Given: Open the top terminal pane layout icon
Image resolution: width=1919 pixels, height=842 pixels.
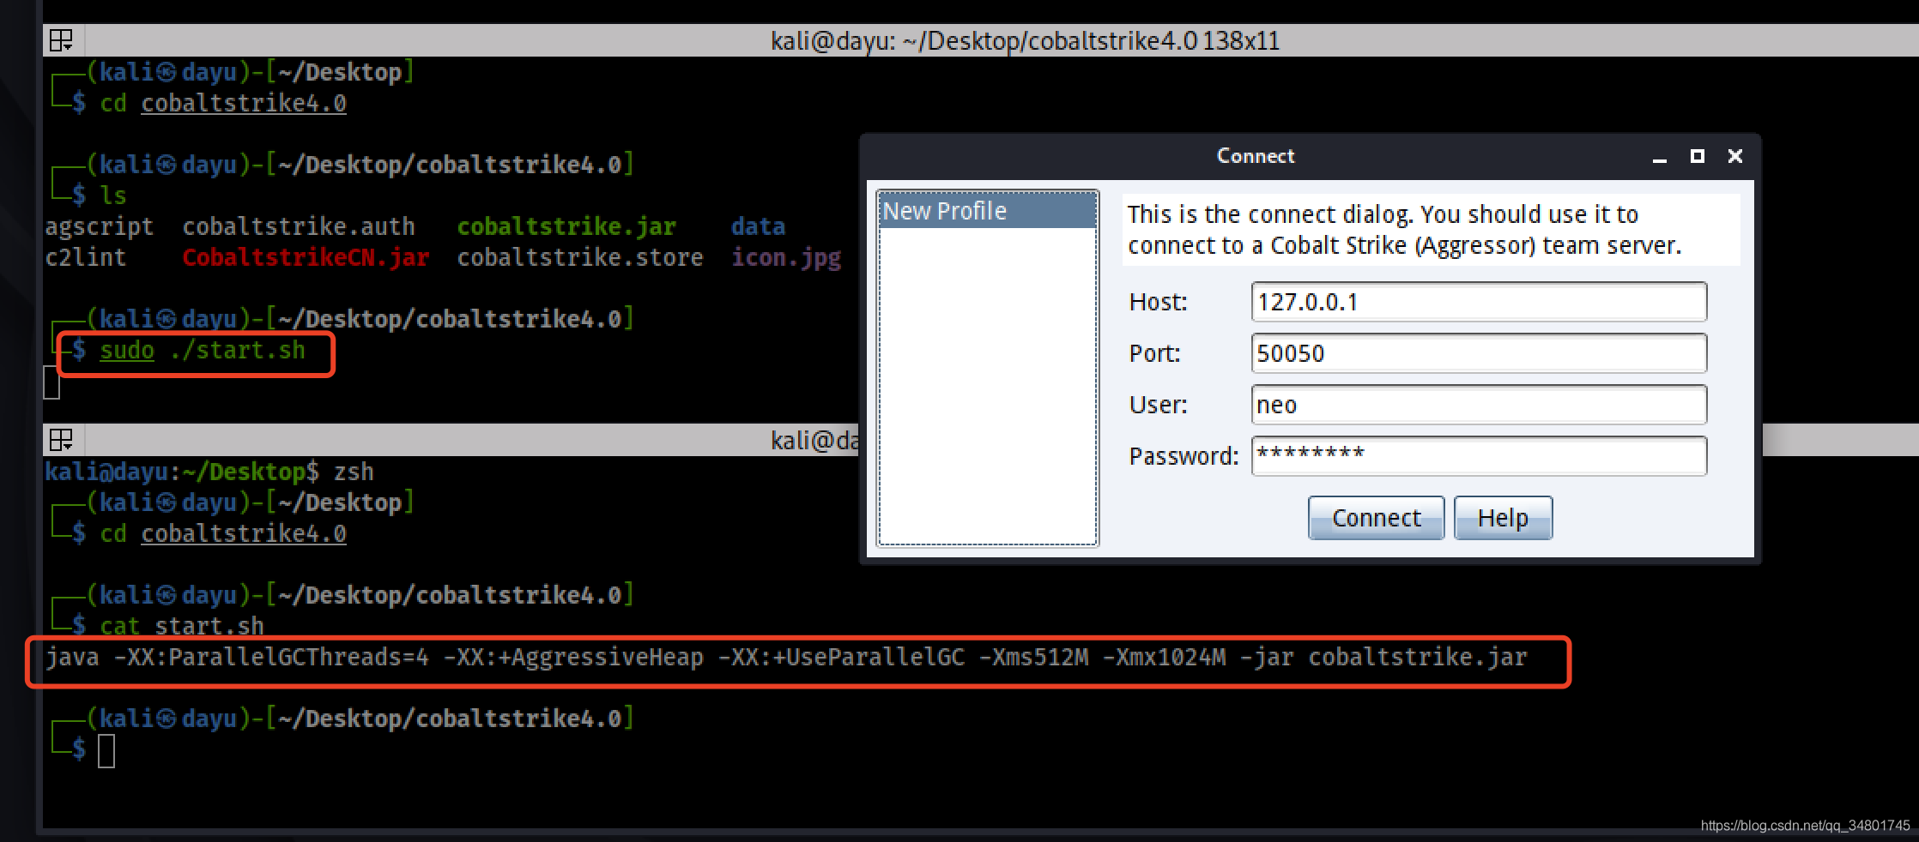Looking at the screenshot, I should coord(61,40).
